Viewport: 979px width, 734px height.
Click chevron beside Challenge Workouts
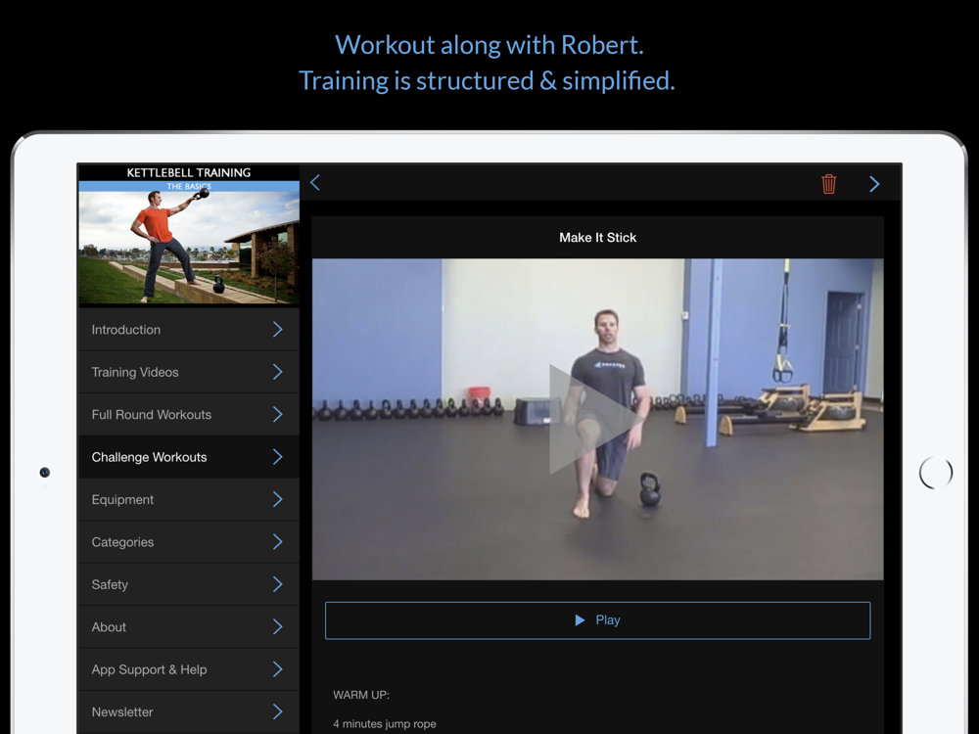278,457
